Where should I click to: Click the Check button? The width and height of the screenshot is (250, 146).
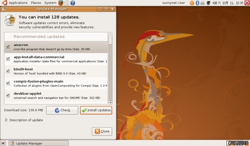62,110
